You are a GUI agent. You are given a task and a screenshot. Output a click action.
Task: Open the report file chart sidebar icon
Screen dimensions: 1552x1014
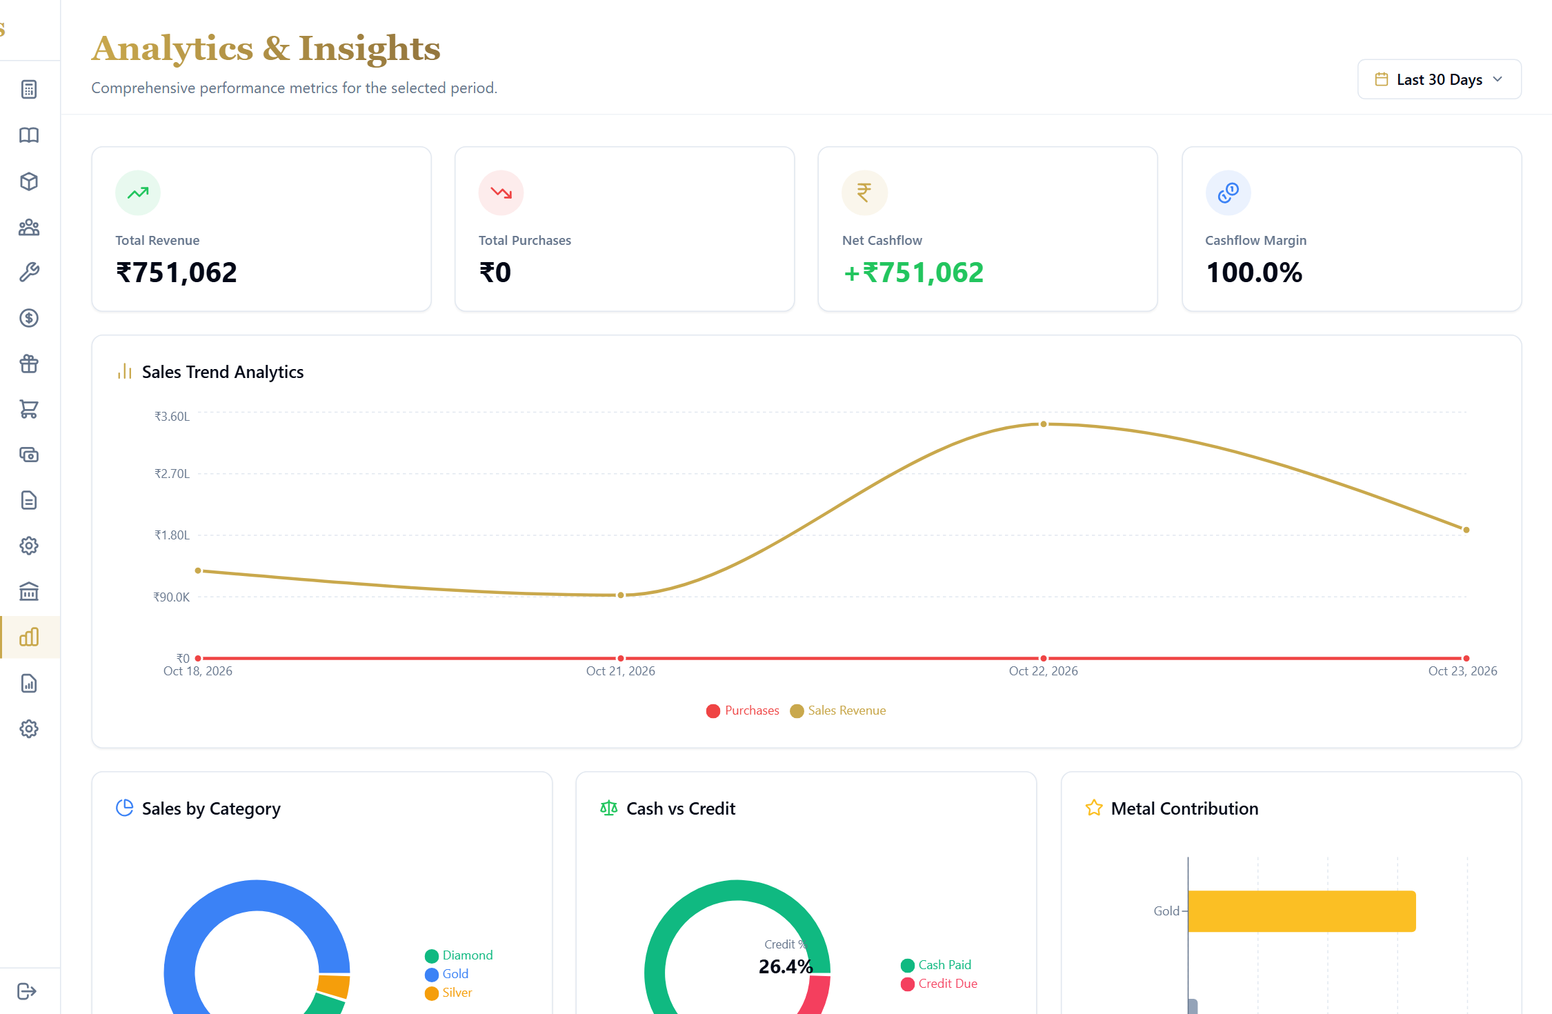pyautogui.click(x=29, y=683)
